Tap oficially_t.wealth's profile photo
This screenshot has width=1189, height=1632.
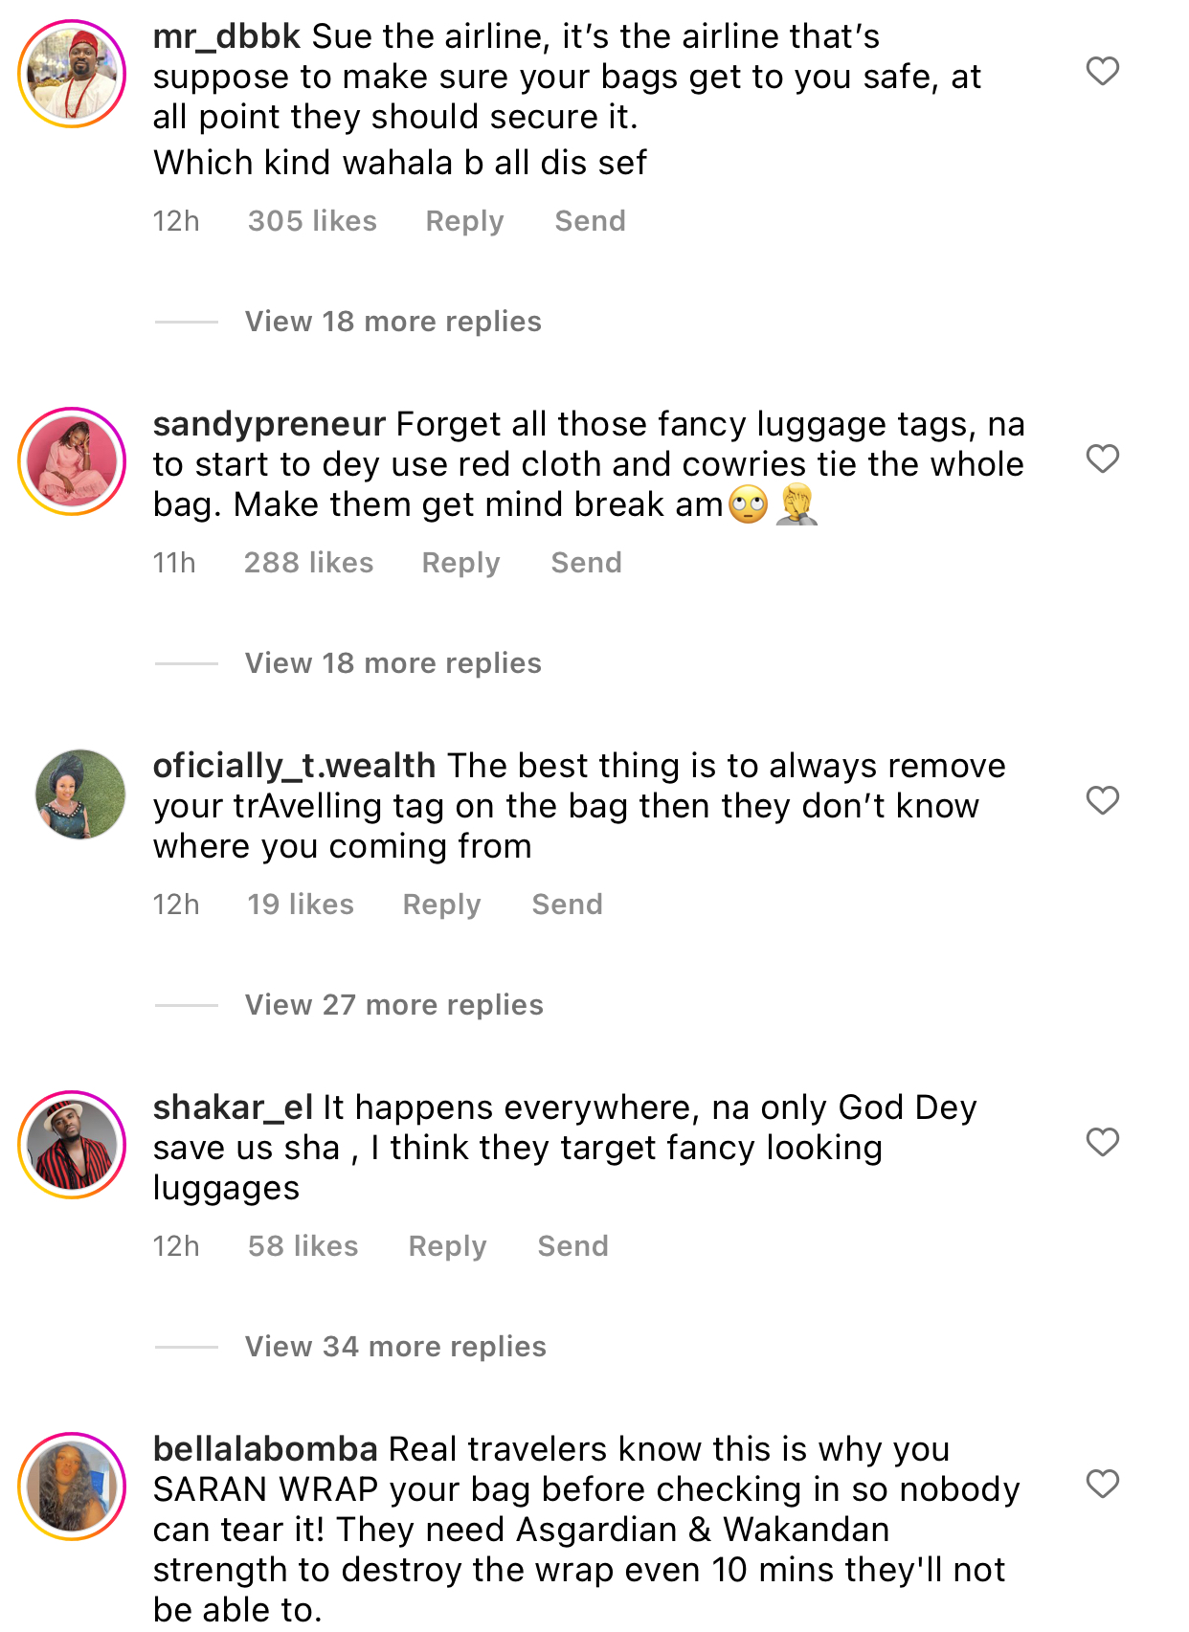(79, 794)
